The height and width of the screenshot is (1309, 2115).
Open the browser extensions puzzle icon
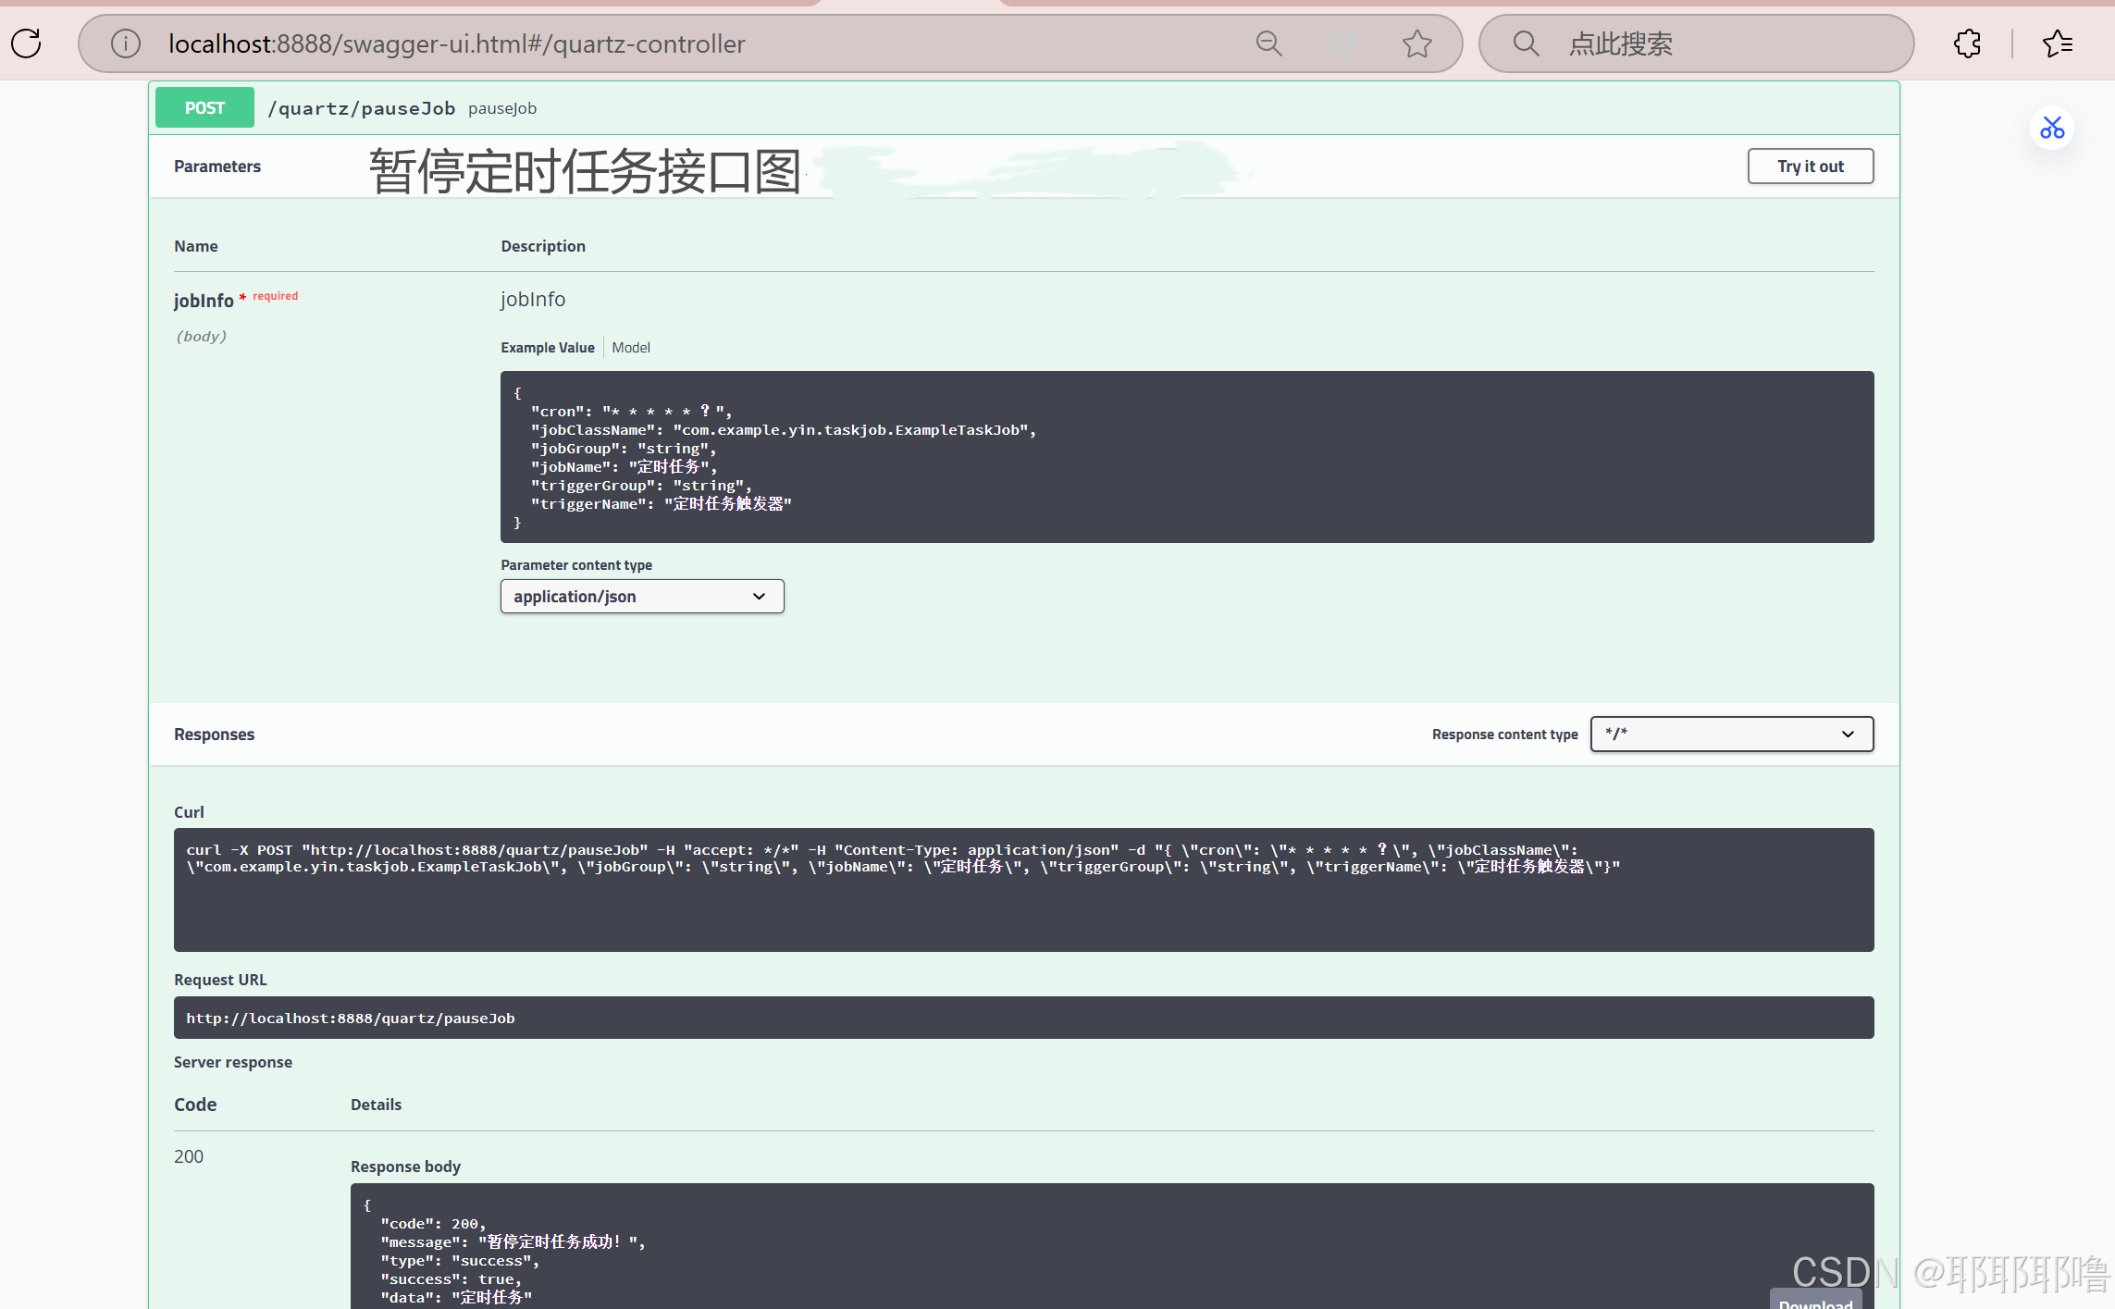tap(1967, 43)
